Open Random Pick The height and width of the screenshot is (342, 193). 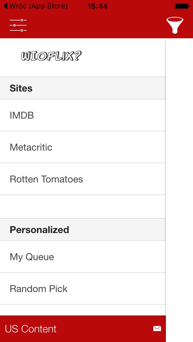coord(83,288)
